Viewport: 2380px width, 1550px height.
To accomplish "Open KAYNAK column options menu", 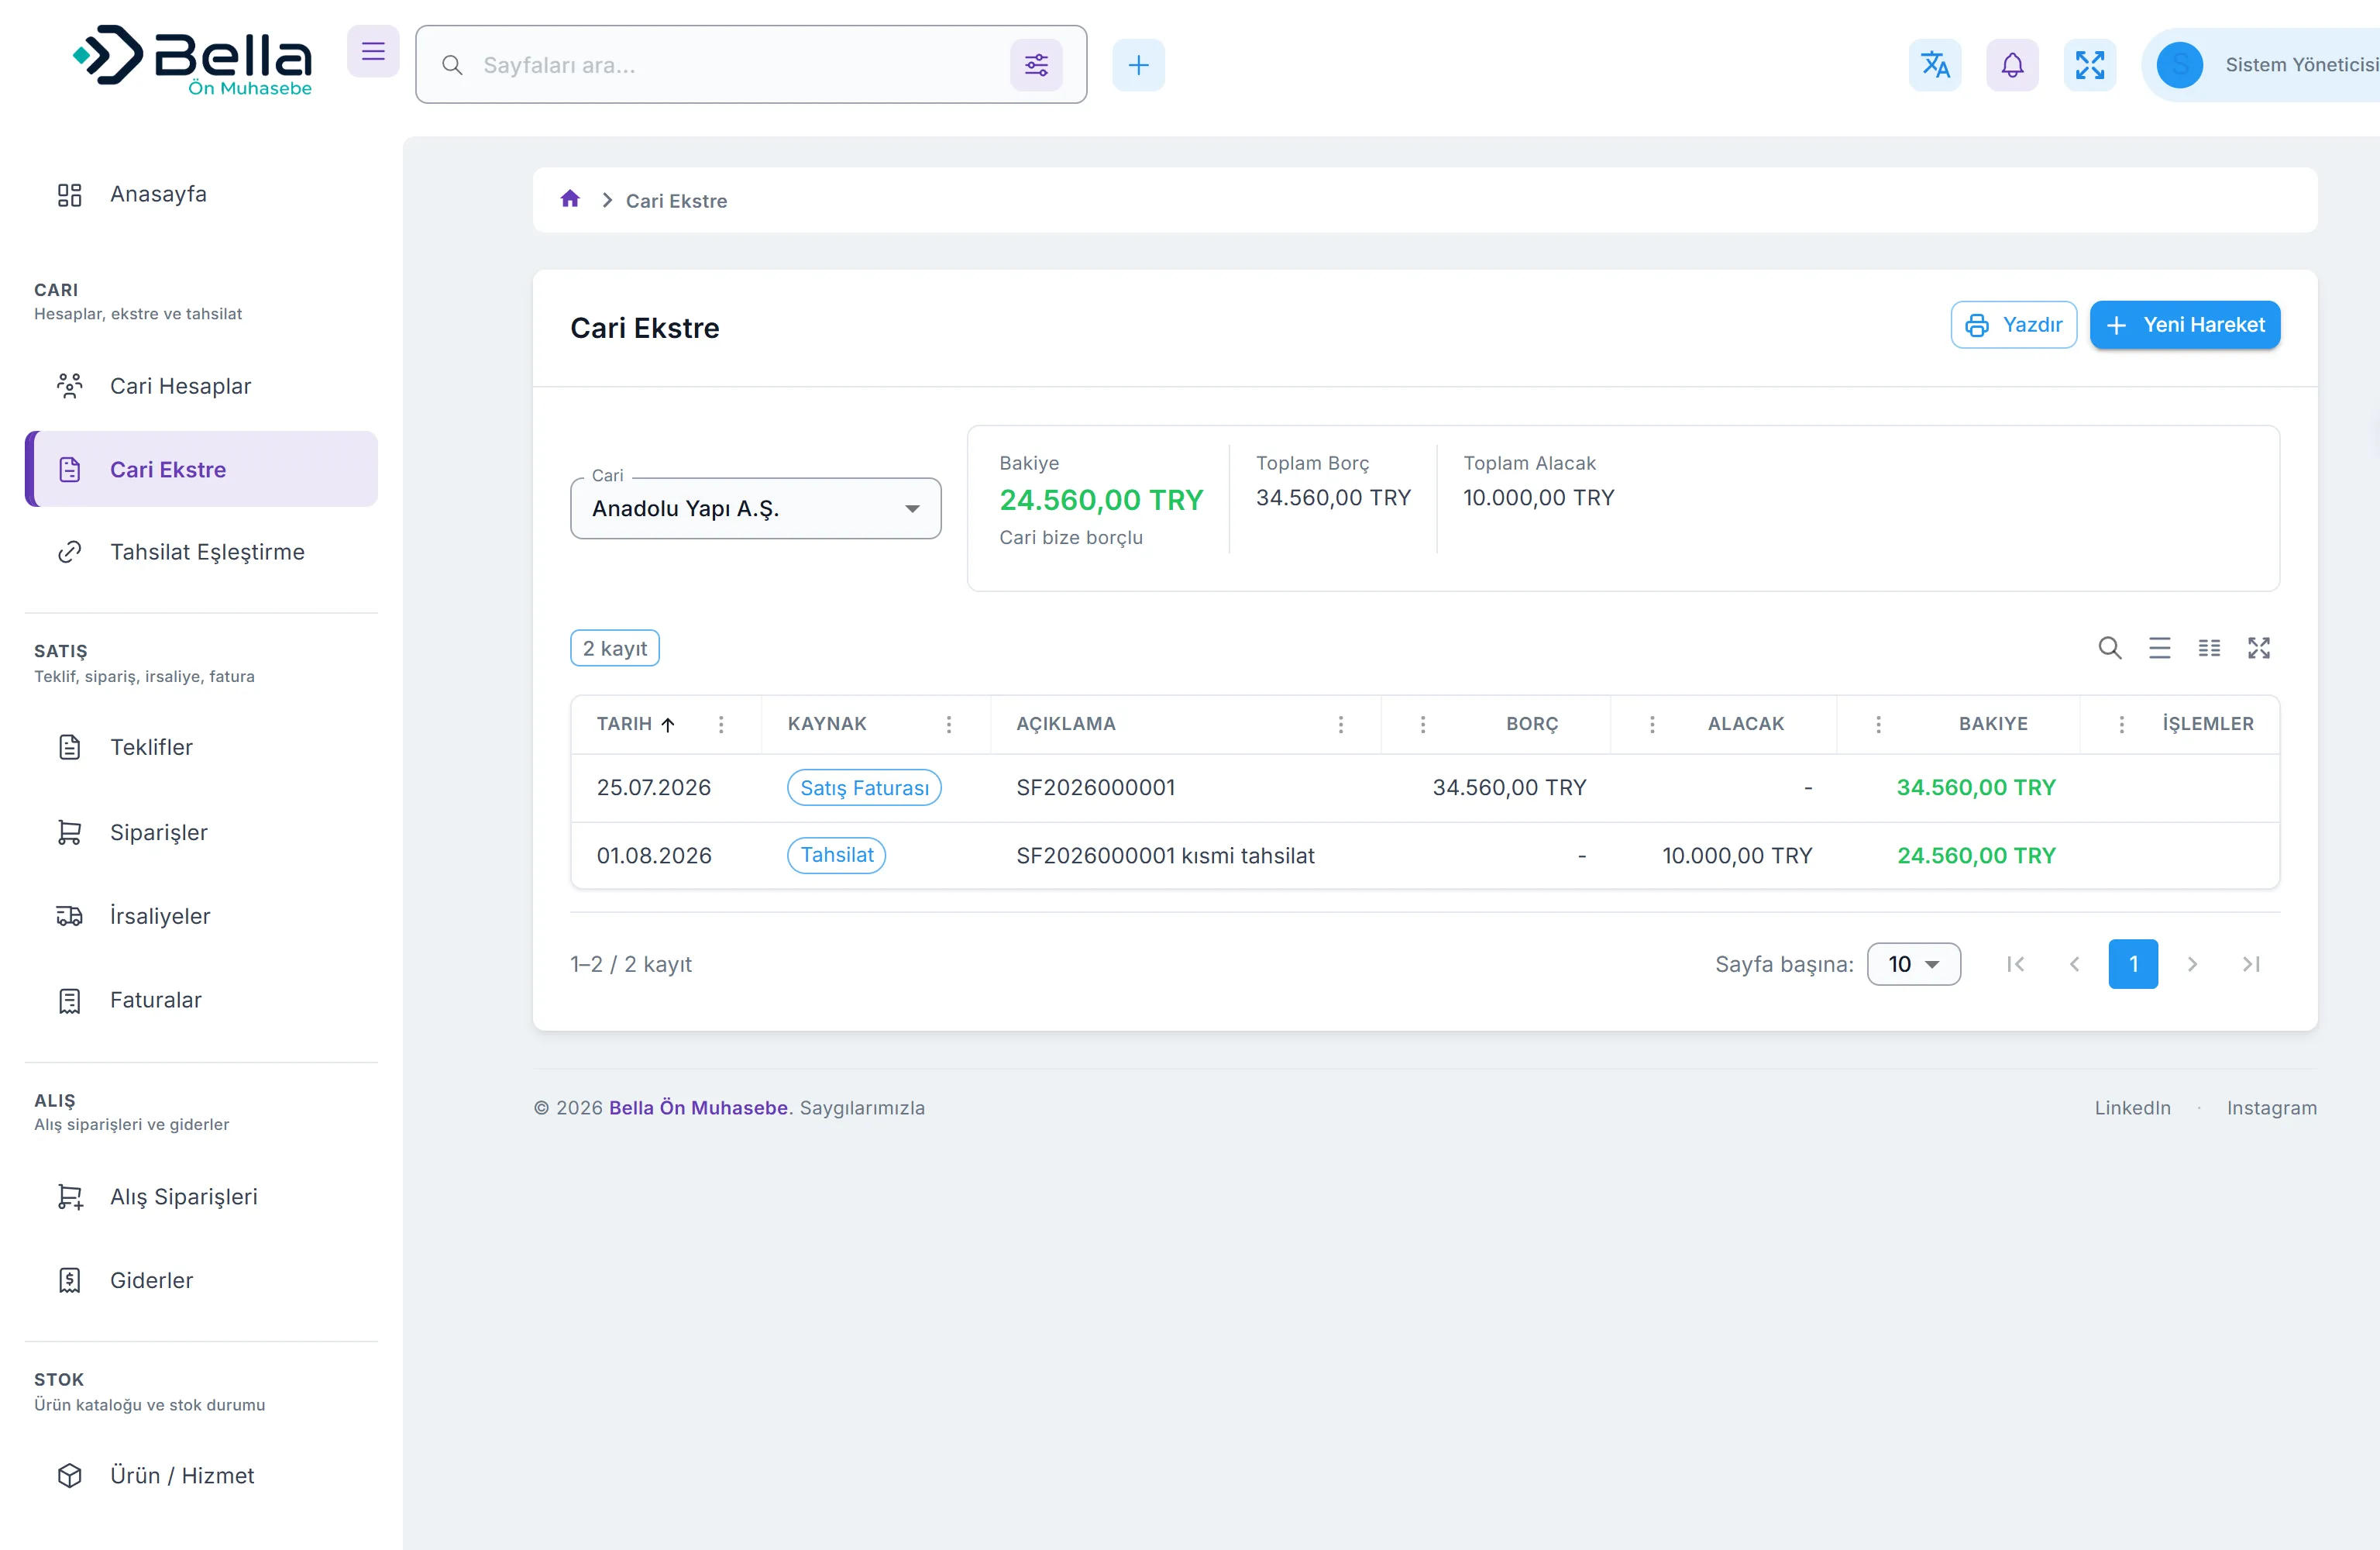I will (949, 724).
